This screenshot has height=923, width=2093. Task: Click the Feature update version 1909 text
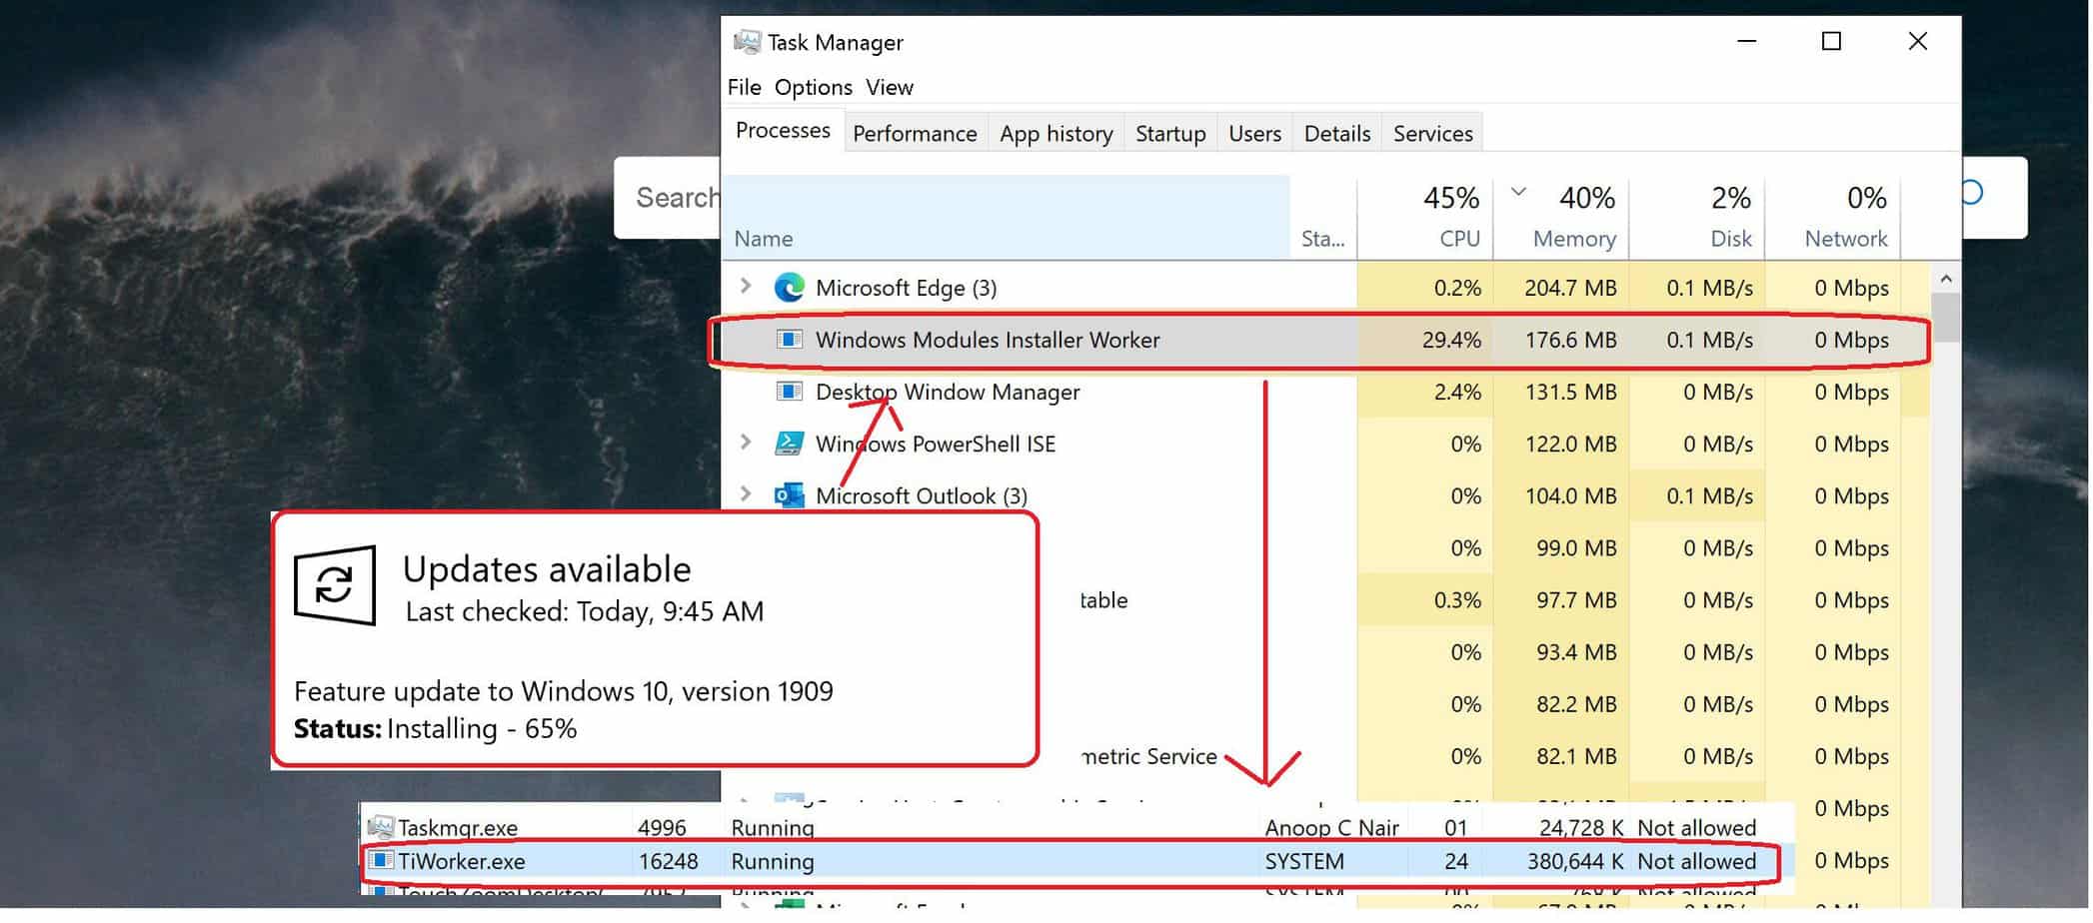(563, 691)
